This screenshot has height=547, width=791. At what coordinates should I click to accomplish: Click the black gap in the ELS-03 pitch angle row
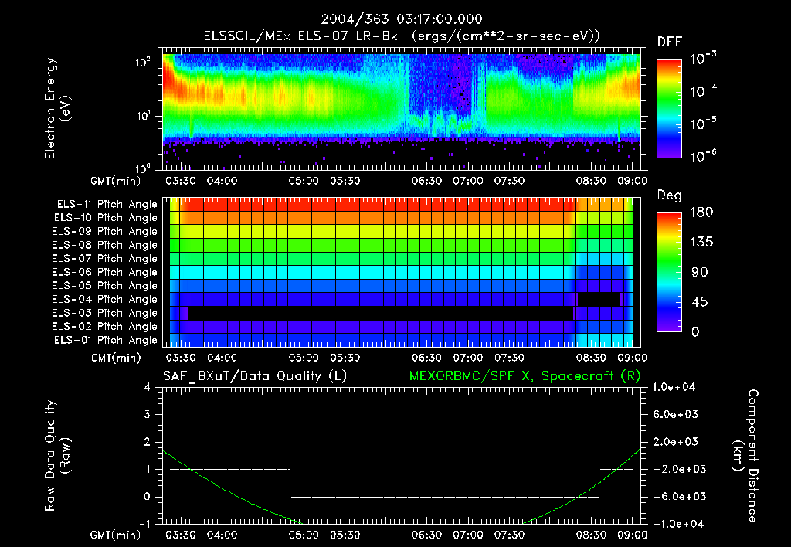(381, 313)
